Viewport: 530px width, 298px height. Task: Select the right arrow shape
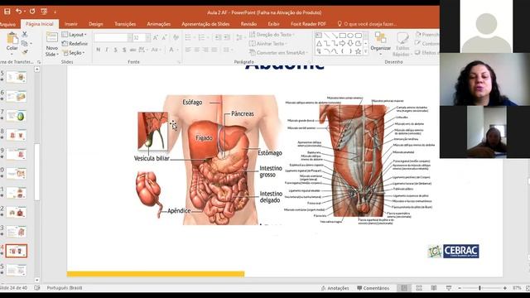pyautogui.click(x=343, y=43)
